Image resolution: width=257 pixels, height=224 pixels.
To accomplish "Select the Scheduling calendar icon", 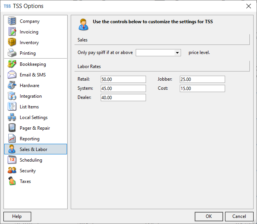I will coord(12,160).
